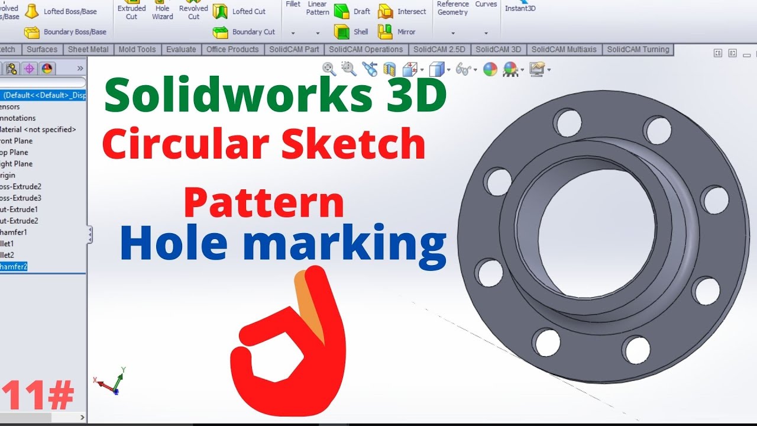Expand the Curves dropdown arrow
The height and width of the screenshot is (426, 757).
click(486, 33)
